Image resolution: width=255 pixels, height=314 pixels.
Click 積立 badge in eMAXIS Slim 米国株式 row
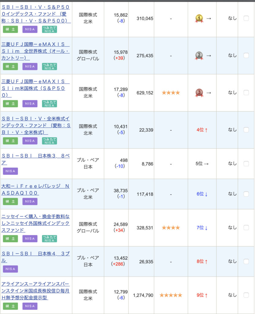point(10,104)
